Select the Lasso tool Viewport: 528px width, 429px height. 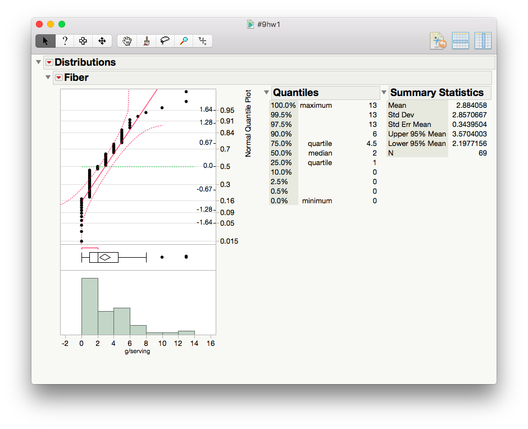(165, 41)
